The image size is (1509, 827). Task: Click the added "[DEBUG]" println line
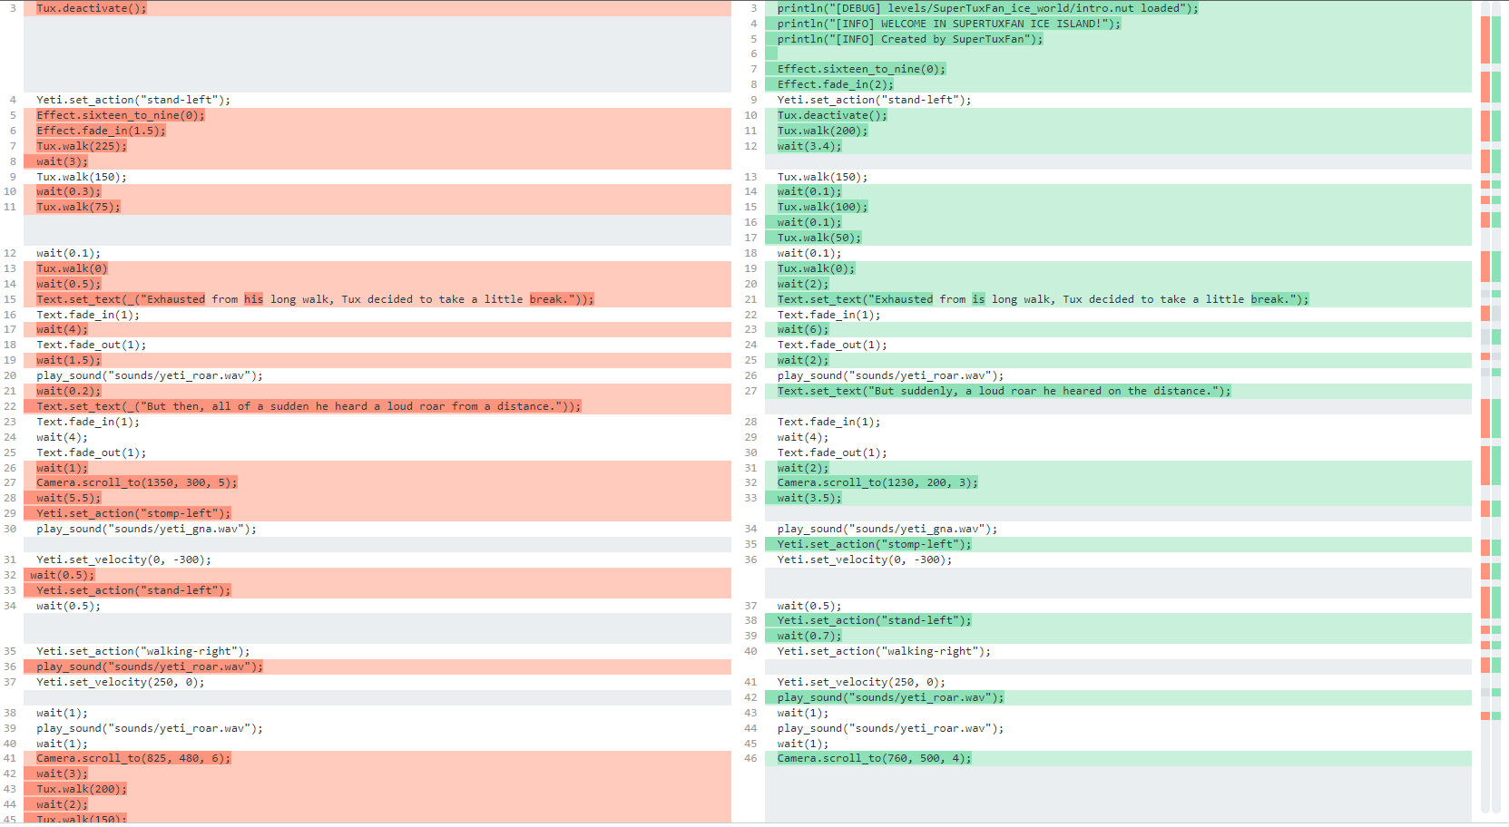click(x=987, y=8)
